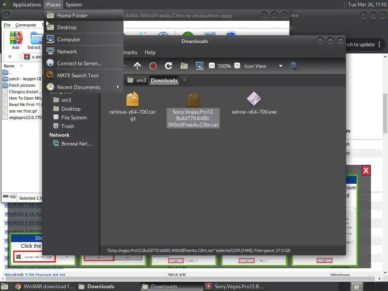Open the Icon View dropdown

[x=263, y=66]
